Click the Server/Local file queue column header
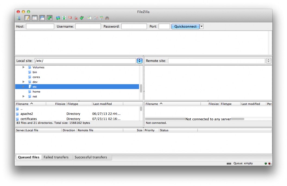 (38, 130)
